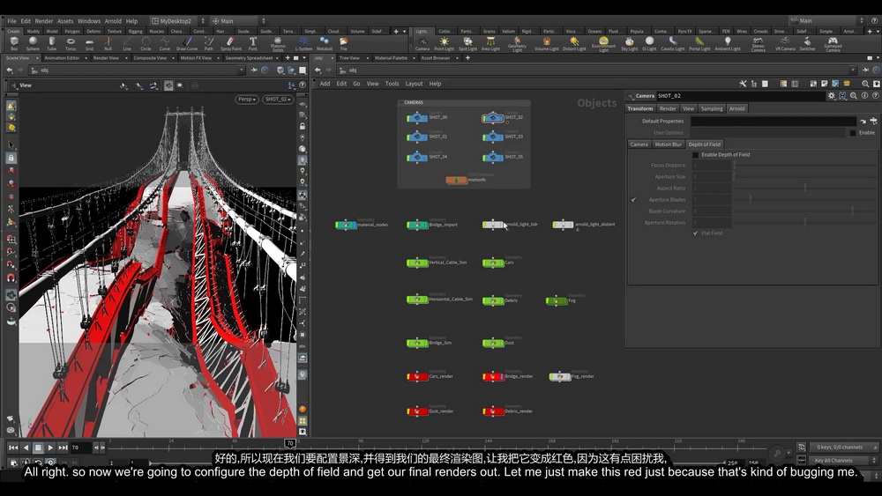Select the File shelf tool
This screenshot has width=882, height=496.
pyautogui.click(x=344, y=44)
